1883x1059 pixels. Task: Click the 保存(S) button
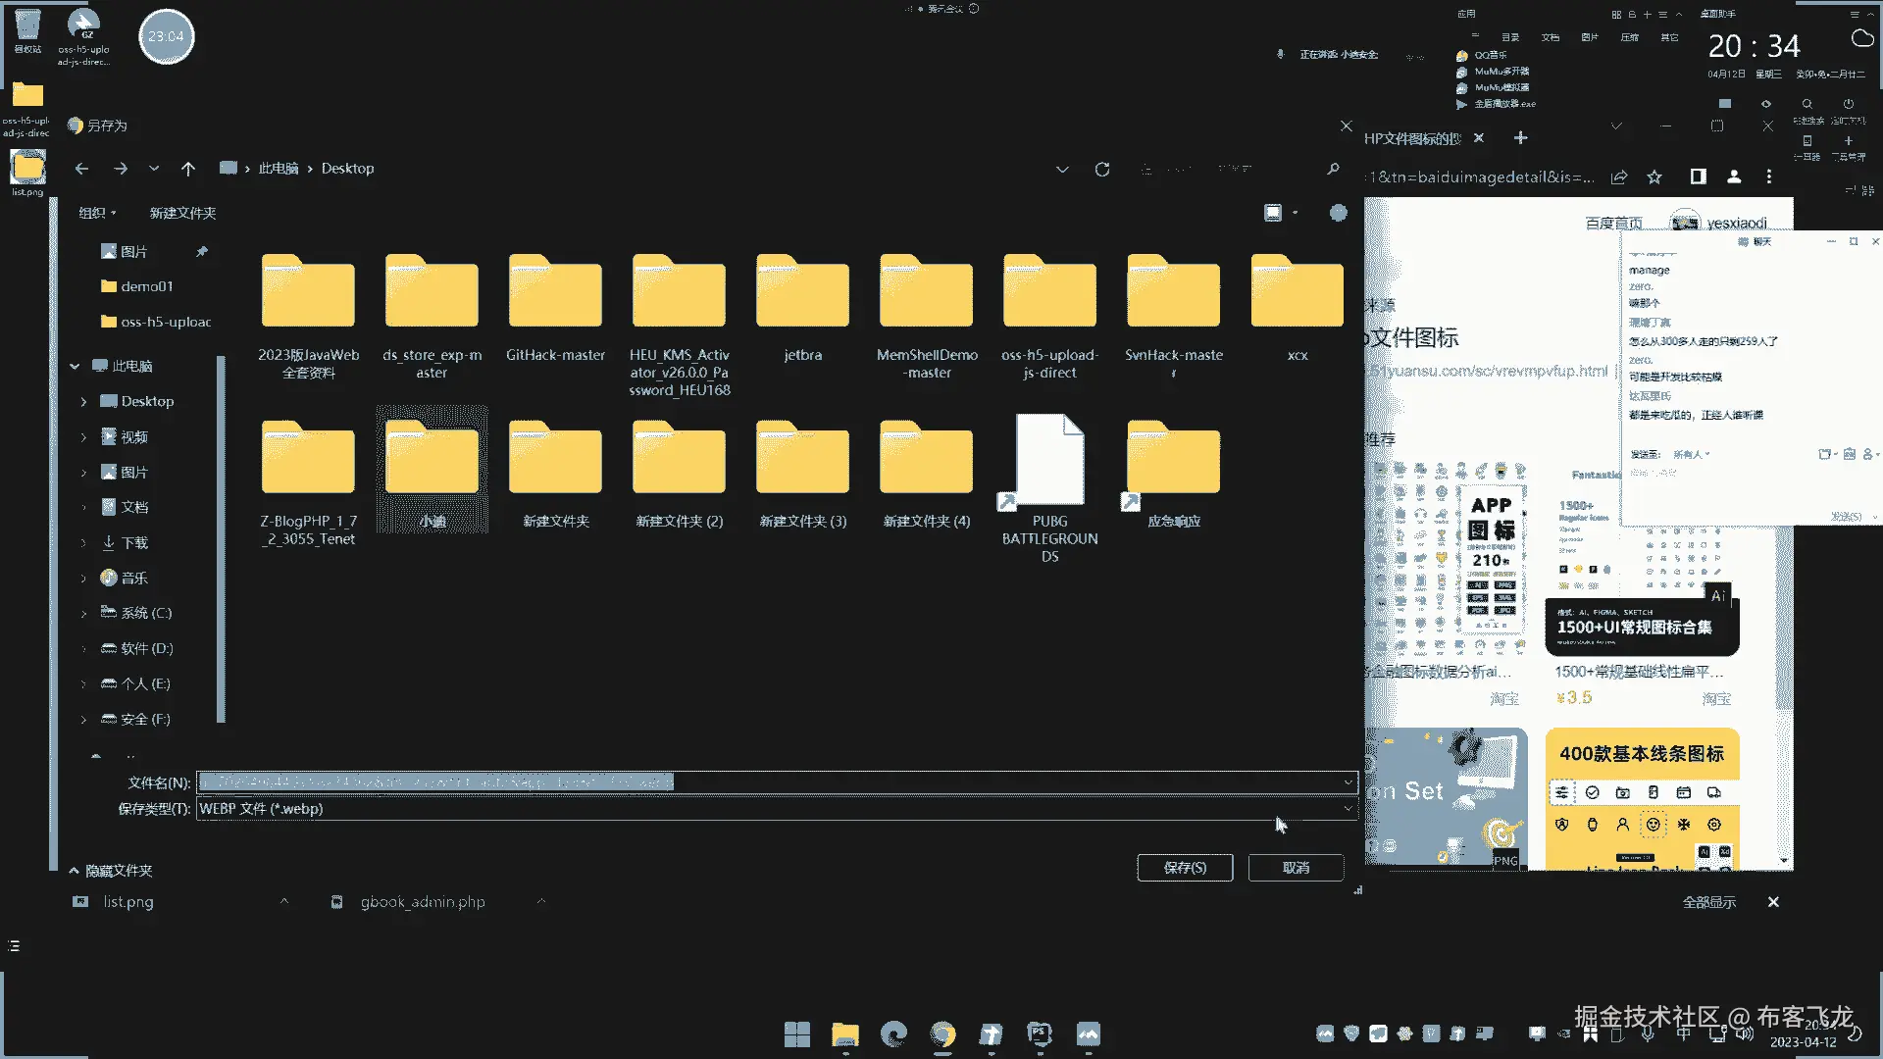(x=1185, y=868)
